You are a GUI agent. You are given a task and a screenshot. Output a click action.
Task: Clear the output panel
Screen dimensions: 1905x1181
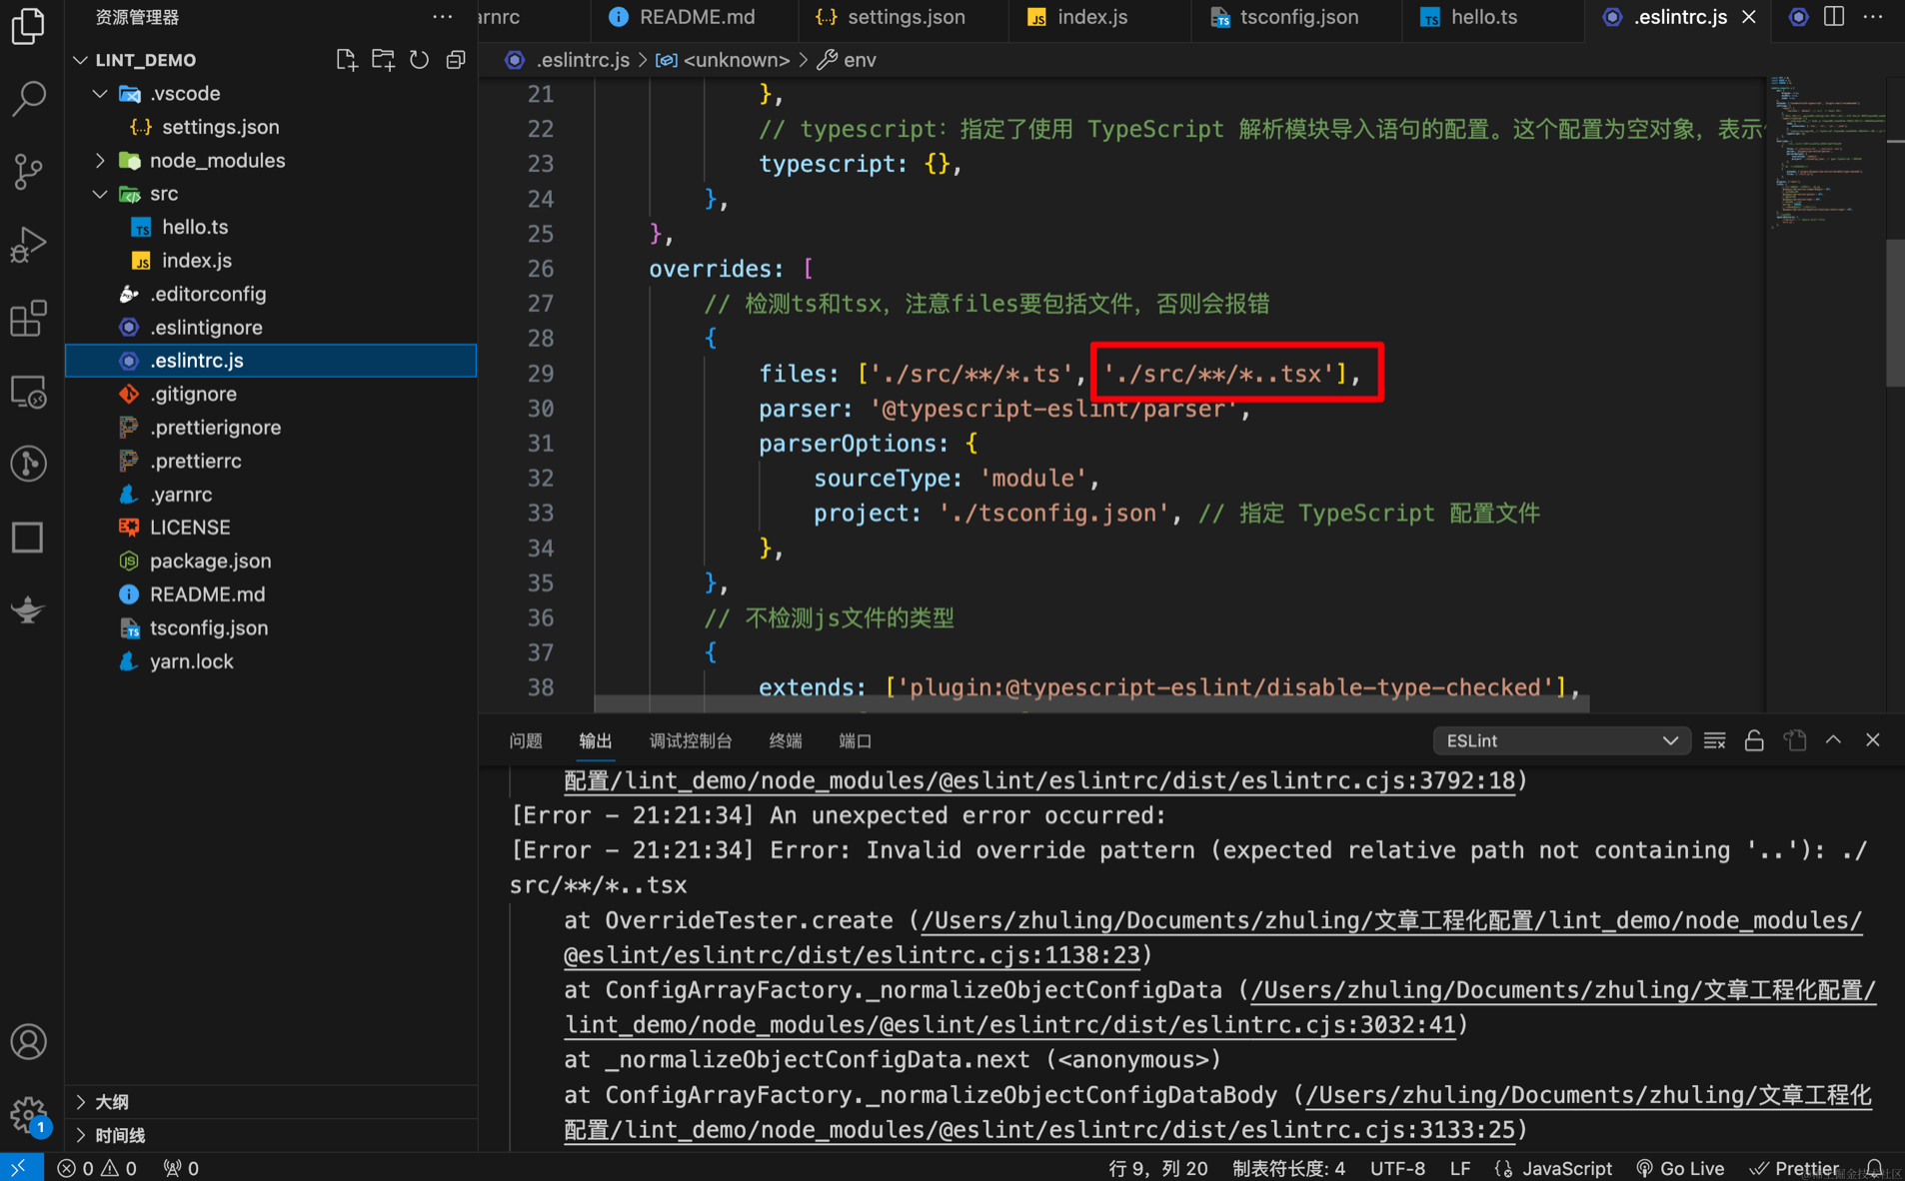click(1714, 740)
